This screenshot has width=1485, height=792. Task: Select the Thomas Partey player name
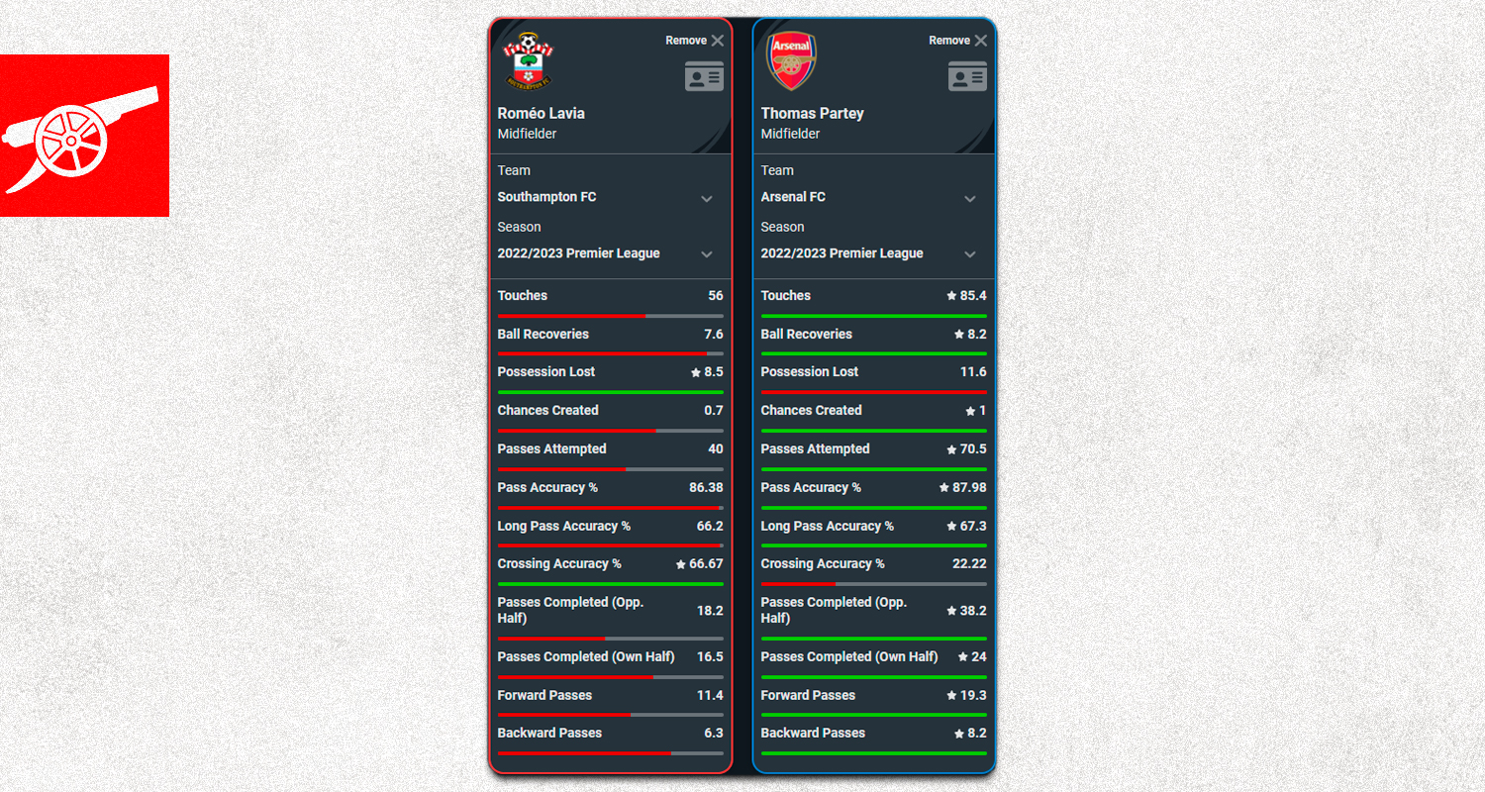tap(813, 114)
